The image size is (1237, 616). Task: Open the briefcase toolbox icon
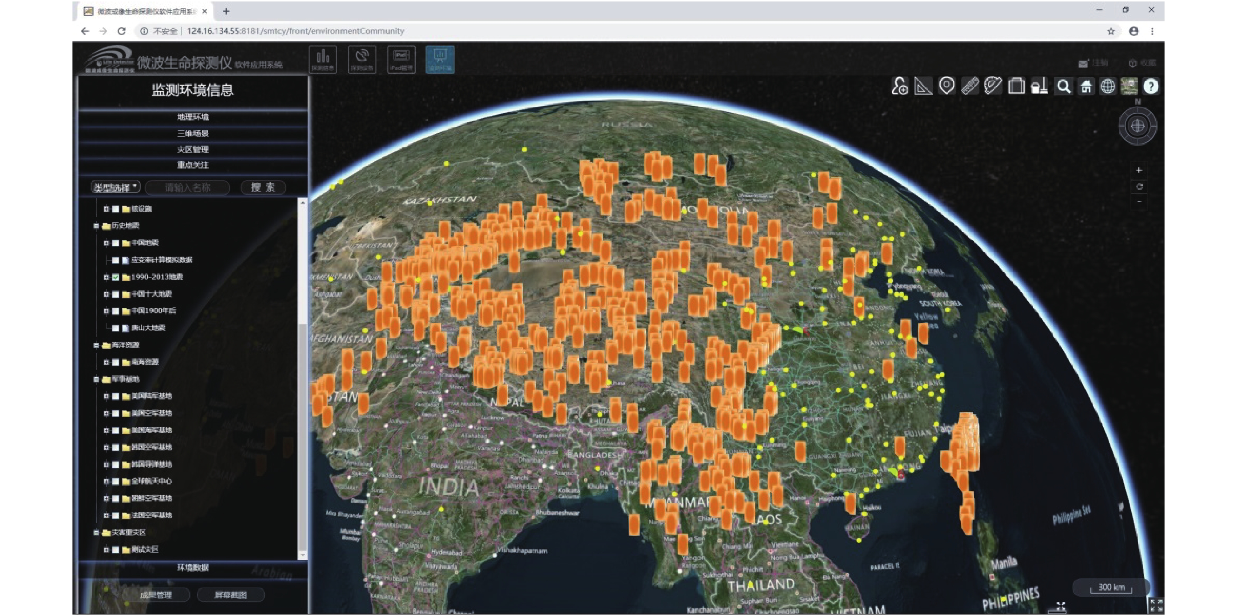click(x=1017, y=86)
